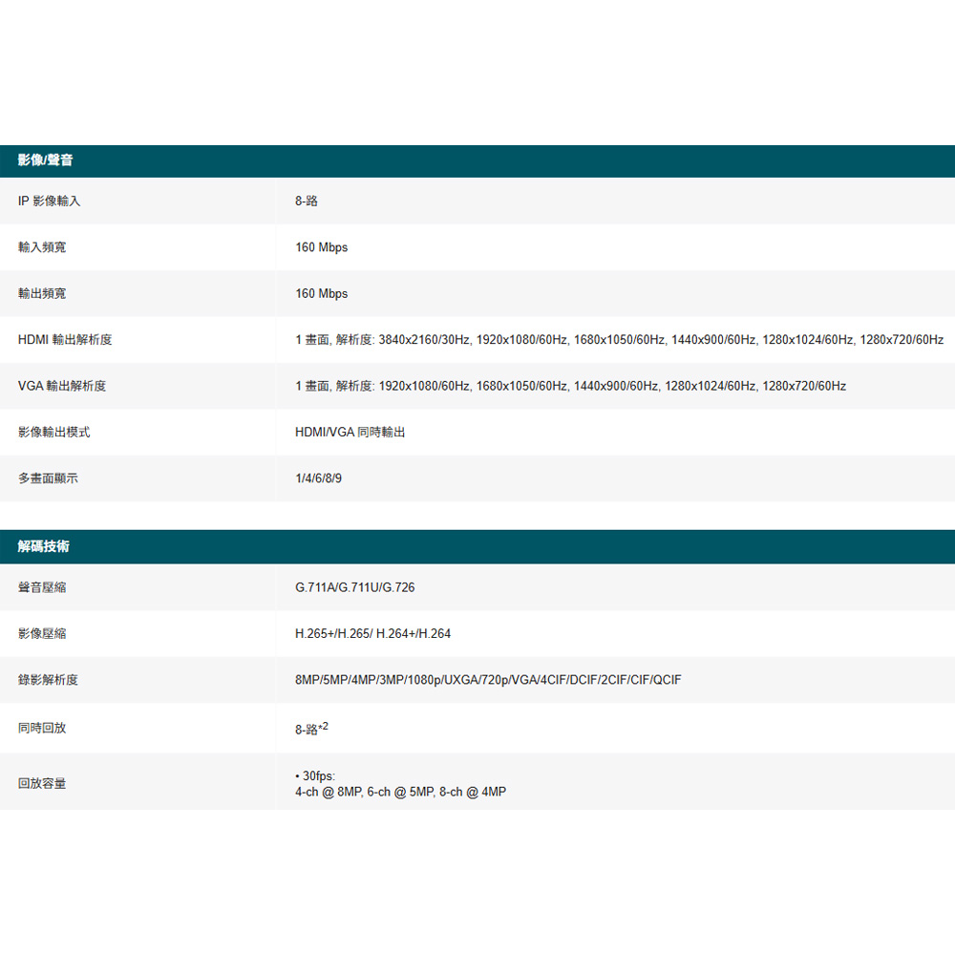The image size is (955, 955).
Task: Click the 160 Mbps value for 輸出頻寬
Action: tap(321, 293)
